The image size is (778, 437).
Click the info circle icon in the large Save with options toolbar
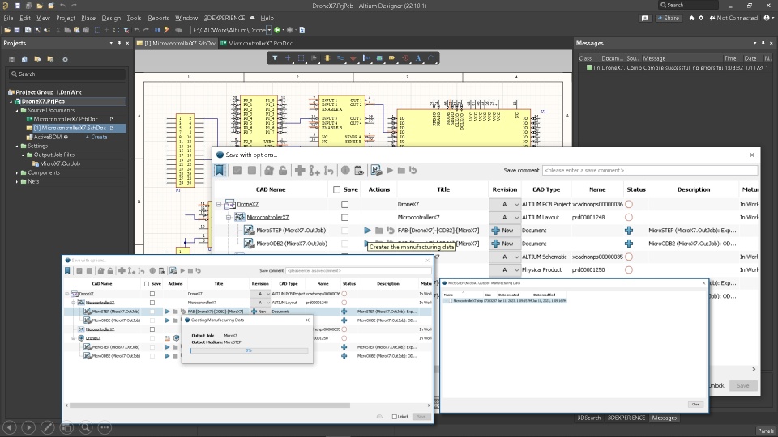point(345,171)
